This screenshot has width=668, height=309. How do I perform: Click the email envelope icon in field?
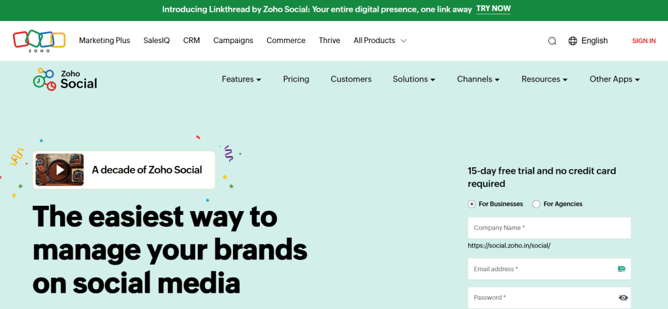click(x=621, y=268)
